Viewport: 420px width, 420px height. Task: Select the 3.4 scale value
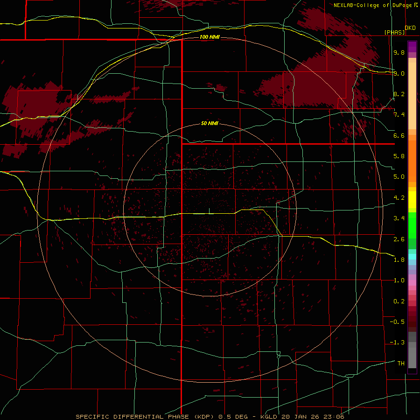coord(399,218)
